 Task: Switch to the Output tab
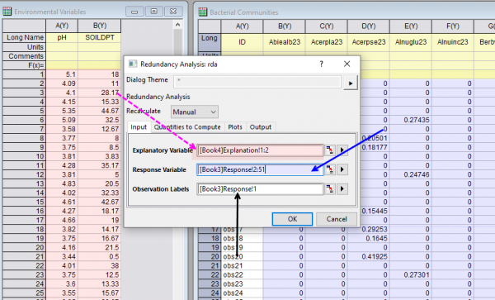coord(261,127)
